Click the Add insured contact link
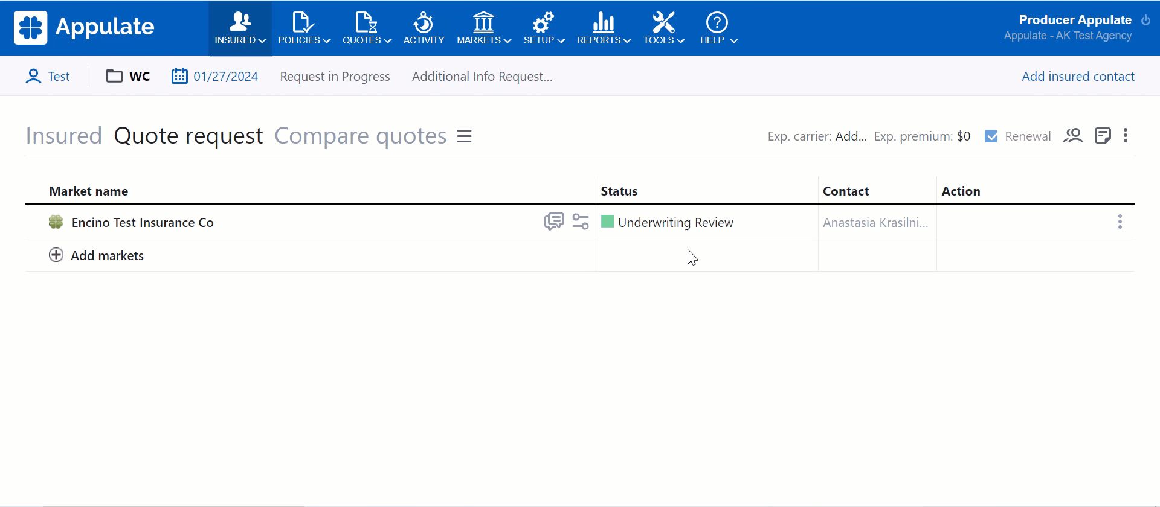 click(1078, 77)
